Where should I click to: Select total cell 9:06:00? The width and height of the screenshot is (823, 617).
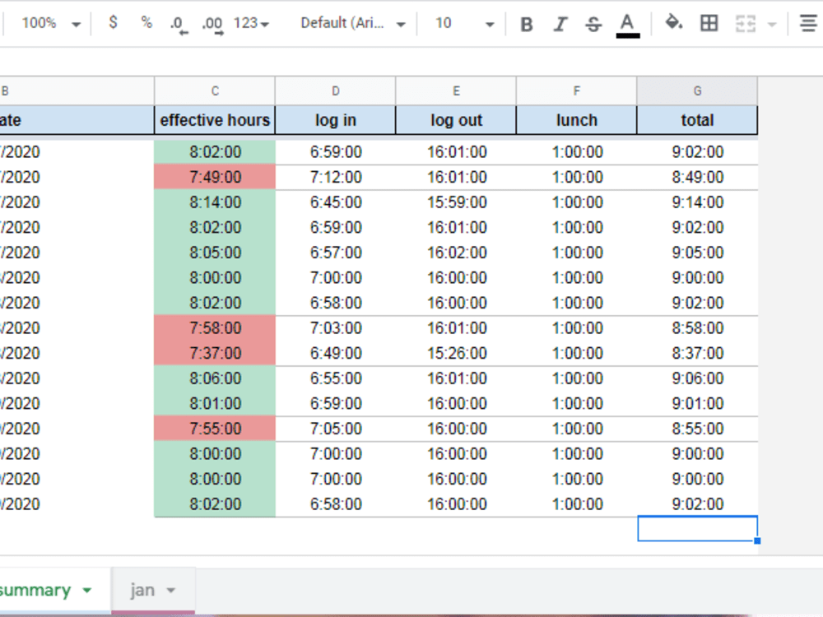[x=697, y=378]
